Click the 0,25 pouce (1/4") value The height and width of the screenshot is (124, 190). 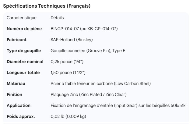tap(67, 62)
